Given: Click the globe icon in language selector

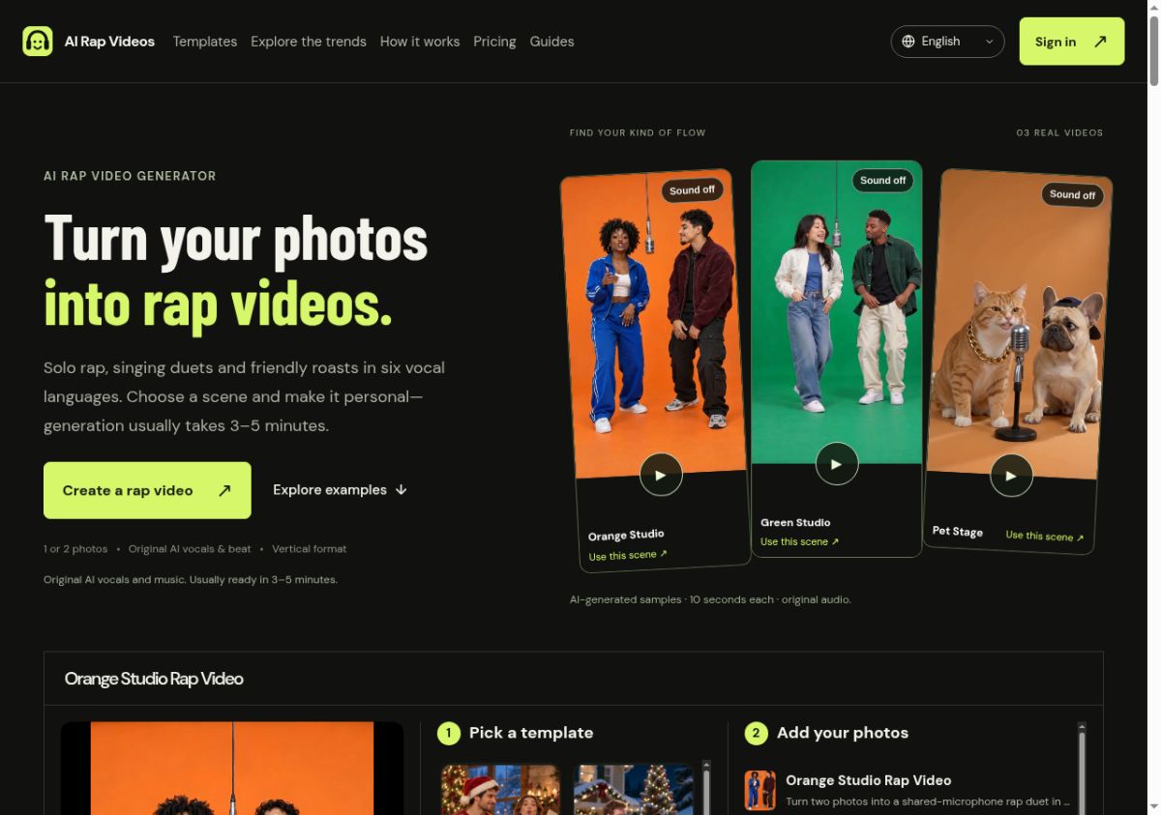Looking at the screenshot, I should [908, 42].
